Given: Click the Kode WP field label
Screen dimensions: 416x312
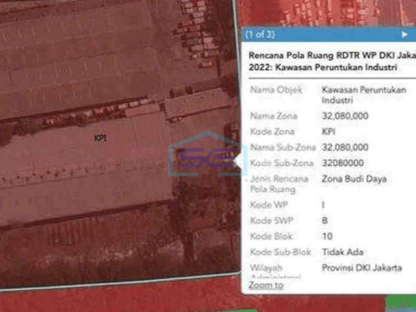Looking at the screenshot, I should coord(268,205).
